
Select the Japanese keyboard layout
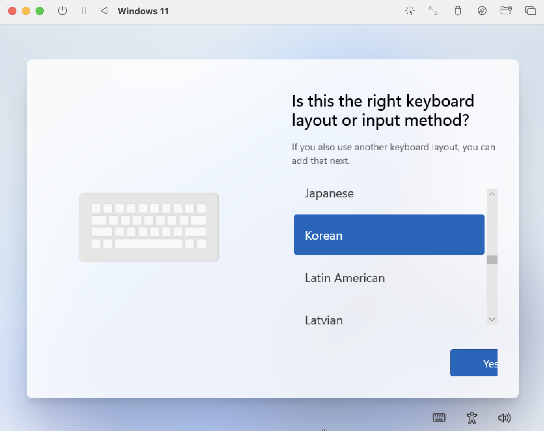click(389, 193)
